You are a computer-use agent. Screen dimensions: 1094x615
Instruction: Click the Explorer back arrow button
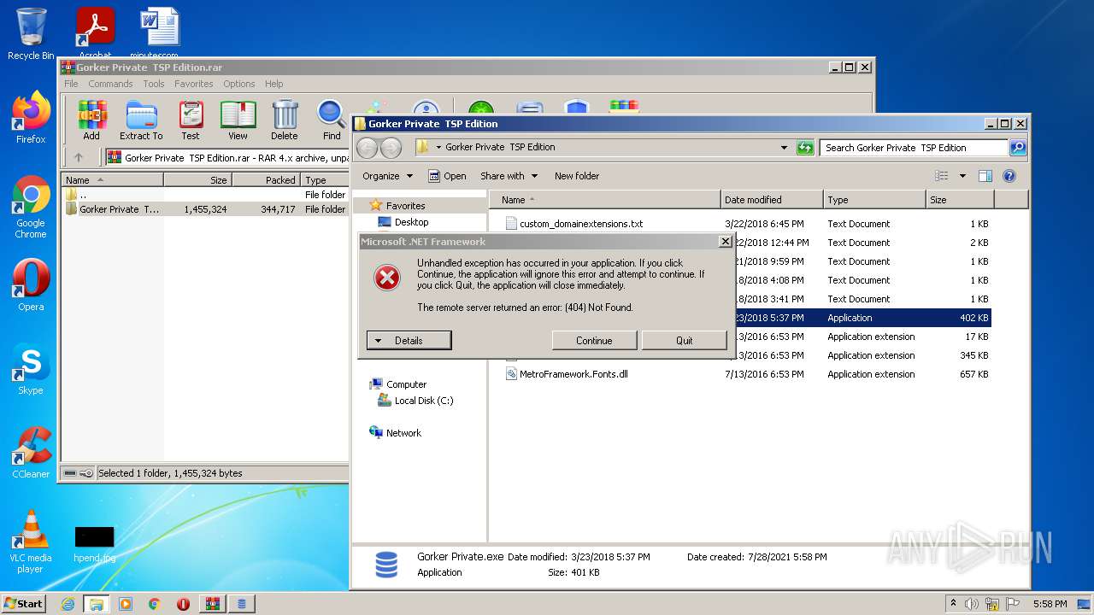368,148
